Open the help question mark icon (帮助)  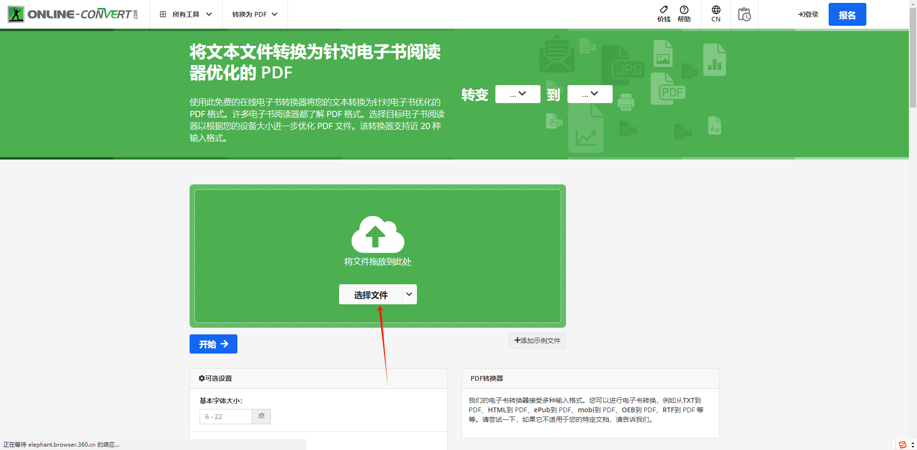[x=684, y=10]
